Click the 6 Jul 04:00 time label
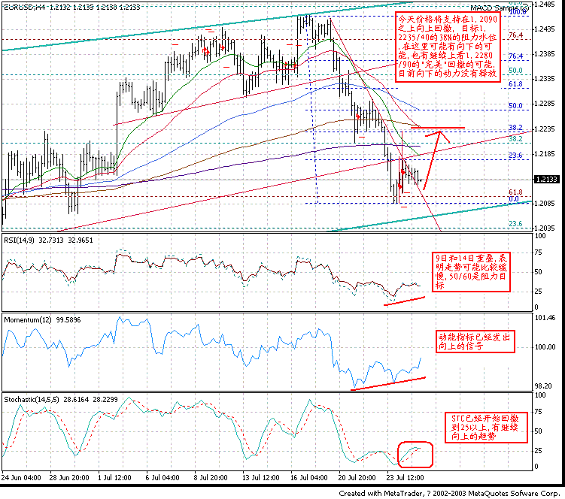565x499 pixels. pos(163,478)
